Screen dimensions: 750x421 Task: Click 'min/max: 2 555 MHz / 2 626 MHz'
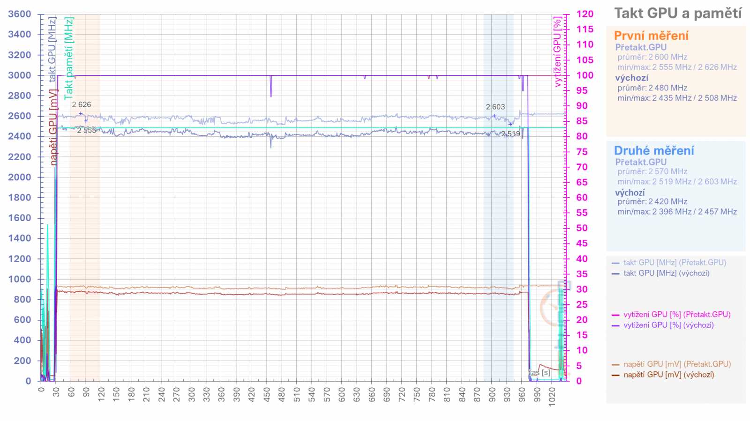click(x=677, y=67)
